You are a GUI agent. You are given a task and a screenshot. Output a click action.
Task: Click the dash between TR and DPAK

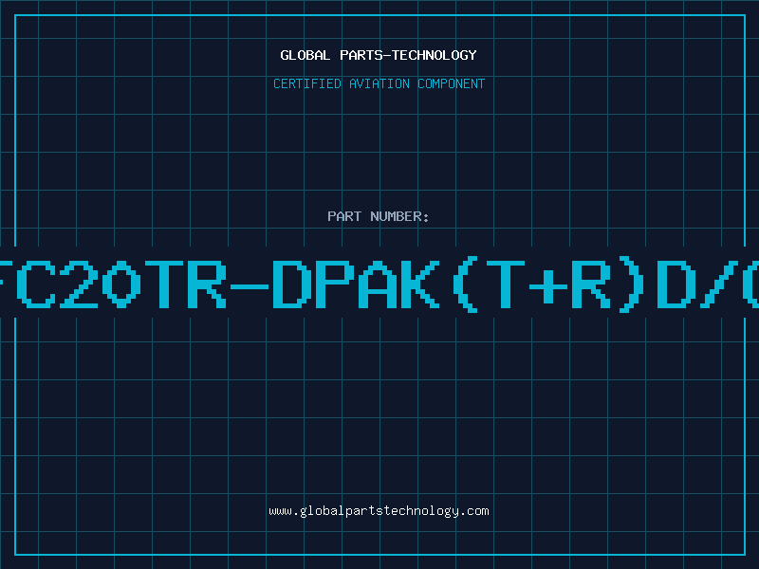coord(250,286)
